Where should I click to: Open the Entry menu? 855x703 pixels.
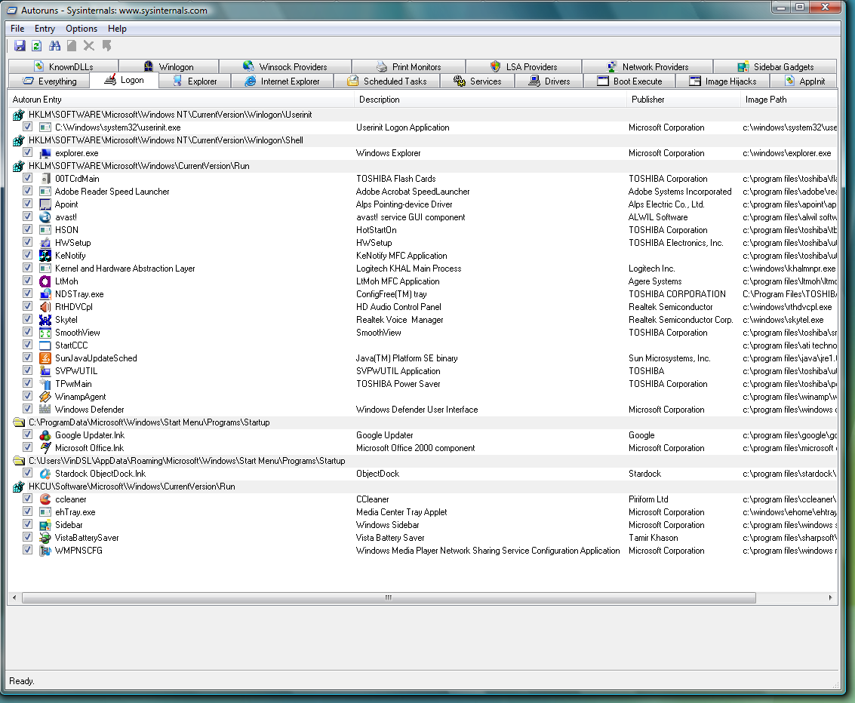click(x=45, y=29)
